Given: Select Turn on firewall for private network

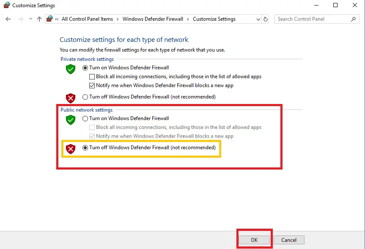Looking at the screenshot, I should [126, 68].
